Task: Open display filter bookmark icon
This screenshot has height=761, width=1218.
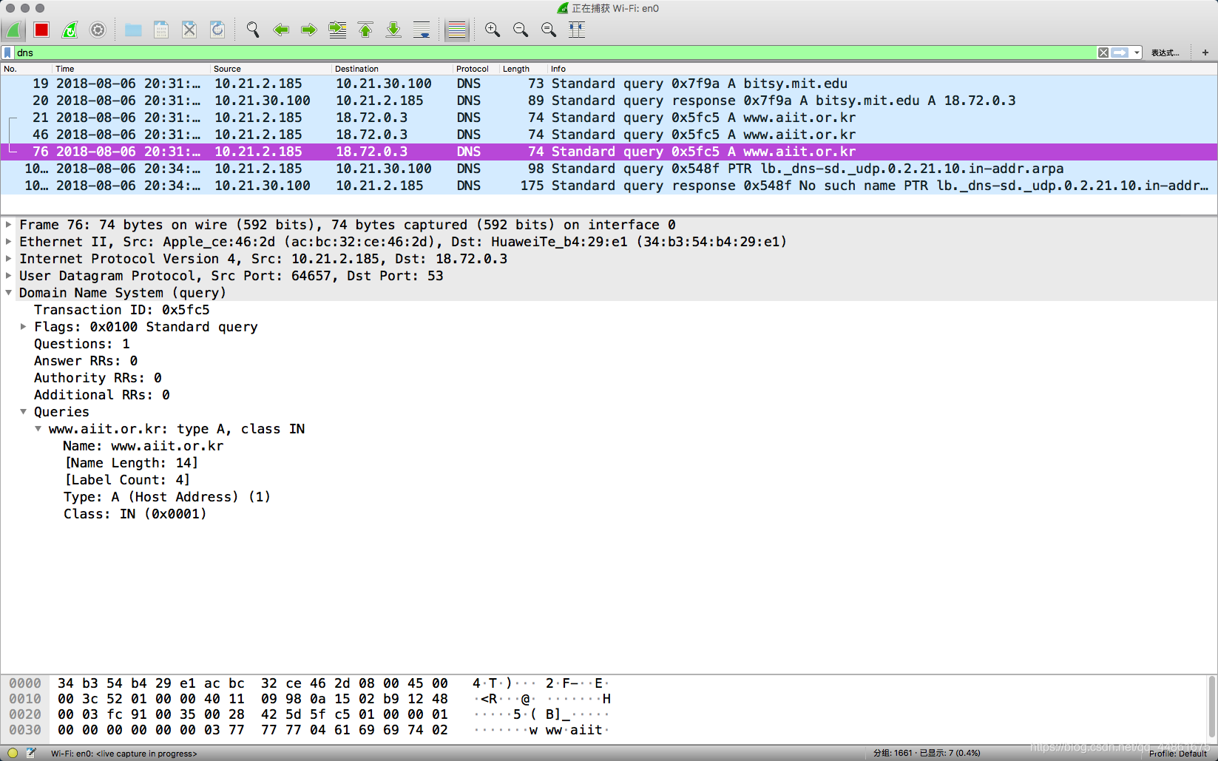Action: pyautogui.click(x=8, y=53)
